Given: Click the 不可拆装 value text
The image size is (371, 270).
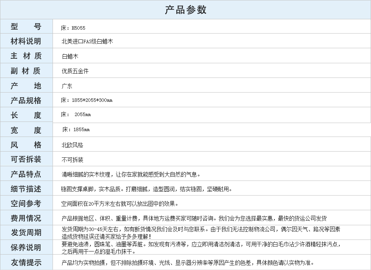Looking at the screenshot, I should [72, 160].
